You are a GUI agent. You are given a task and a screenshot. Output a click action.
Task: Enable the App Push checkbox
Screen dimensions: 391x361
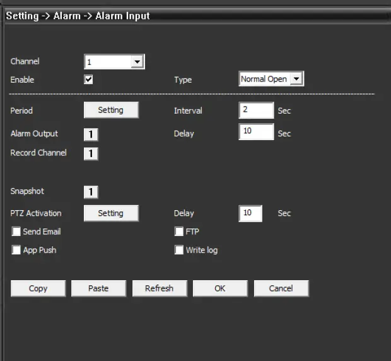[16, 250]
